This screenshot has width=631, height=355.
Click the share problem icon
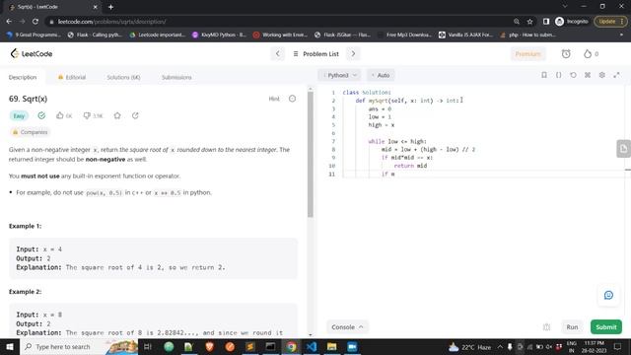pyautogui.click(x=135, y=115)
